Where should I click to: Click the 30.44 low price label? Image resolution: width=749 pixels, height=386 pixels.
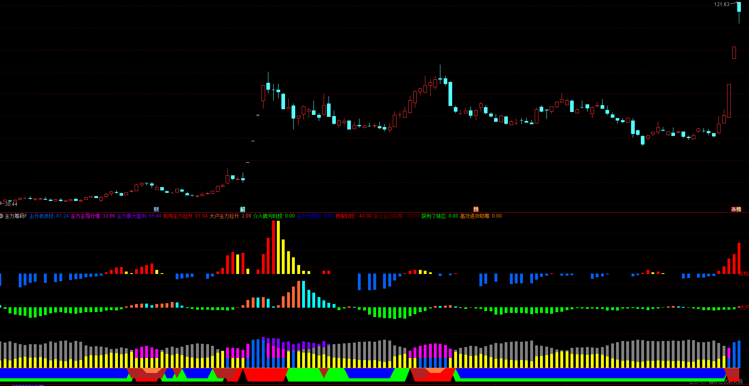(x=11, y=204)
